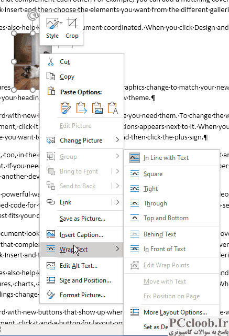The image size is (229, 336).
Task: Choose the Merge Formatting paste icon
Action: tap(82, 108)
